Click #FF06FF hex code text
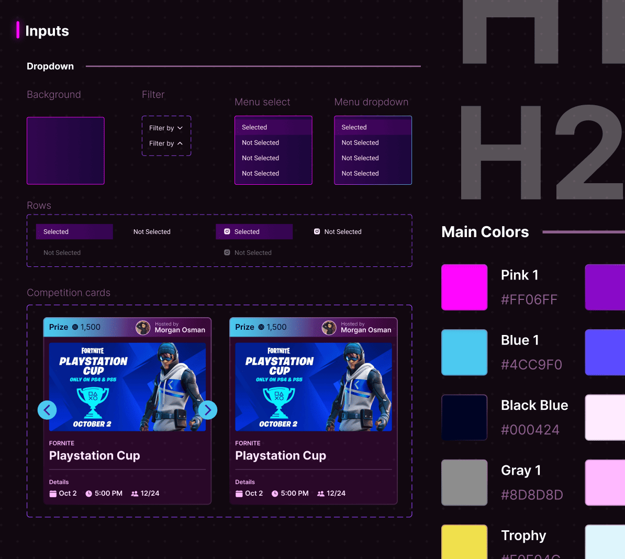625x559 pixels. pyautogui.click(x=529, y=299)
